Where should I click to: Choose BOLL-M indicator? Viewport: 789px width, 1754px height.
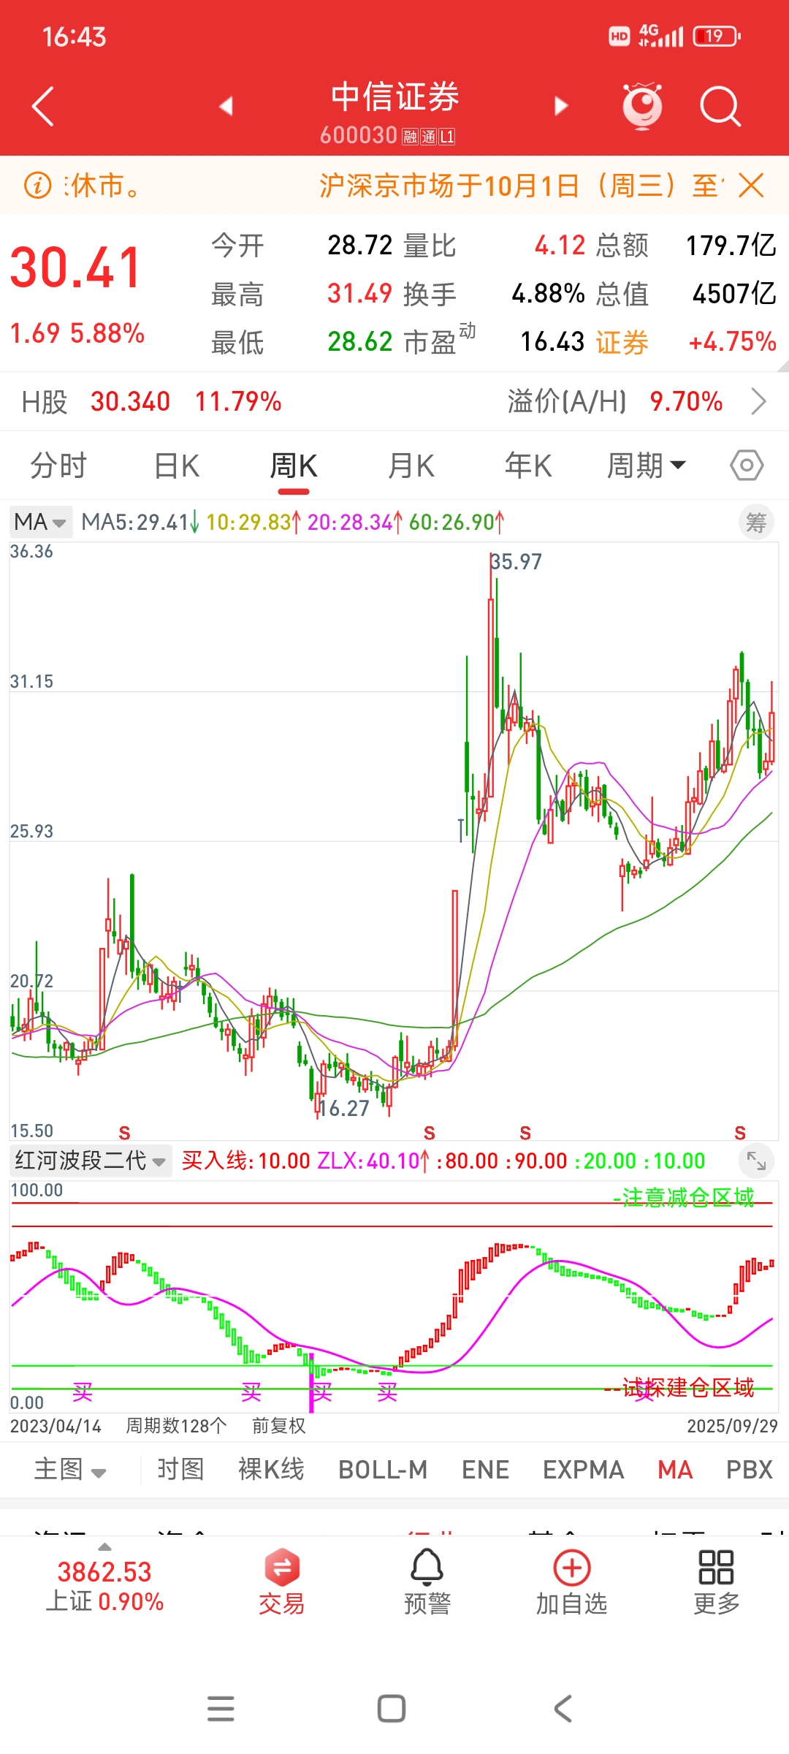pos(383,1469)
